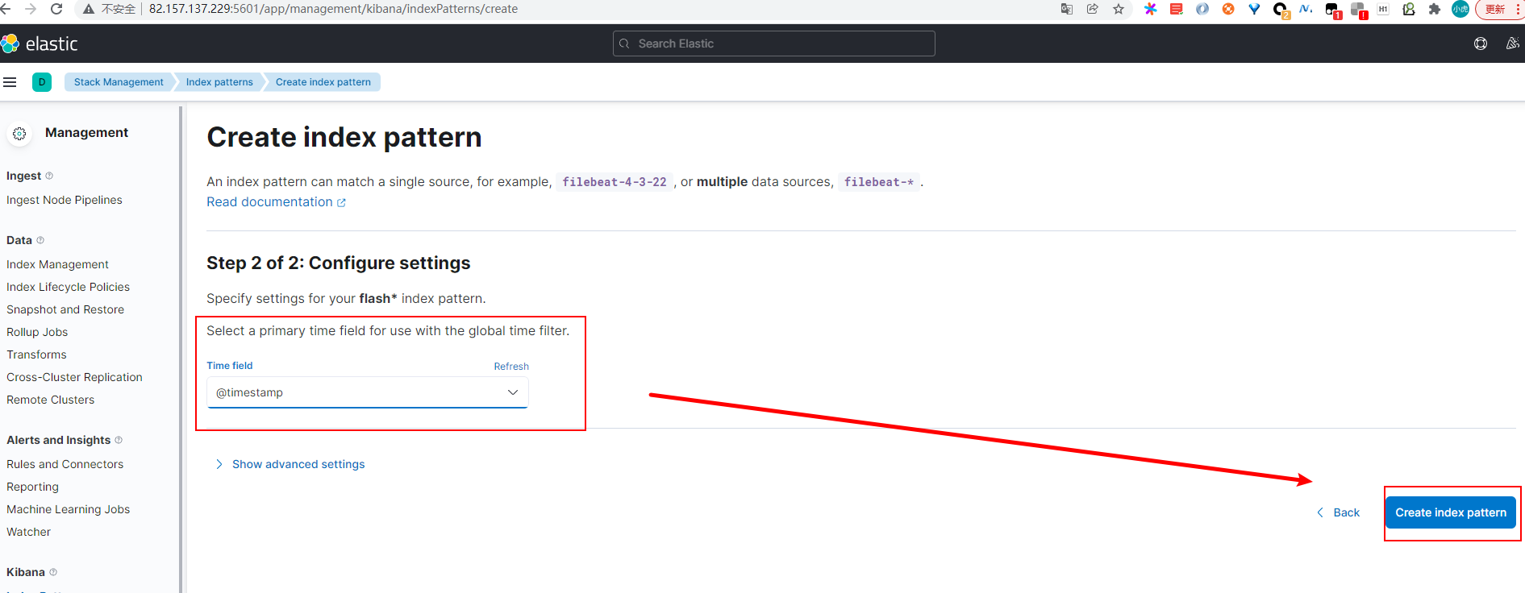1525x593 pixels.
Task: Click the Back button
Action: [x=1339, y=512]
